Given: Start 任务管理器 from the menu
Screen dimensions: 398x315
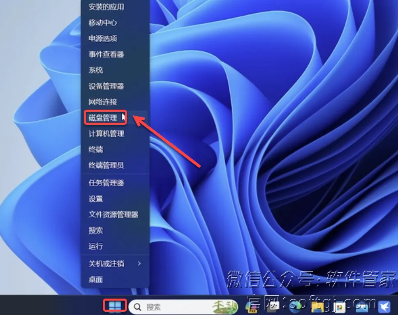Looking at the screenshot, I should tap(115, 183).
